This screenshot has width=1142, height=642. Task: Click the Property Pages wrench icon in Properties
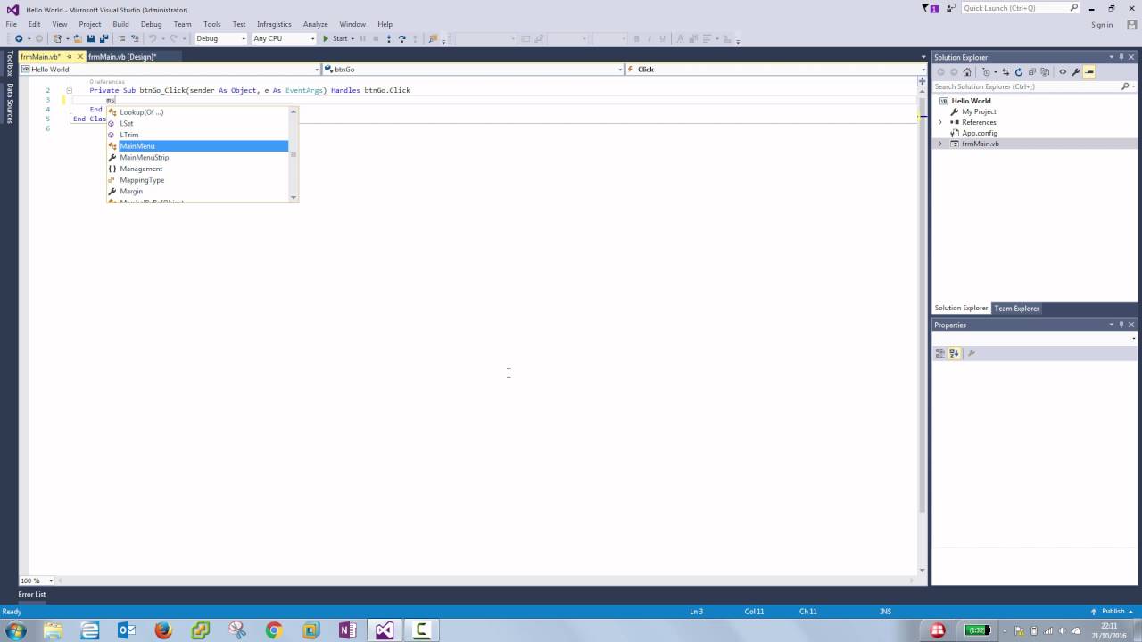click(x=972, y=353)
